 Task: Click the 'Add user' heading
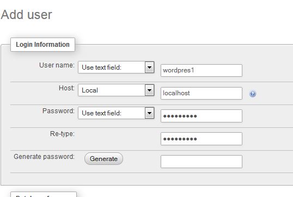26,15
